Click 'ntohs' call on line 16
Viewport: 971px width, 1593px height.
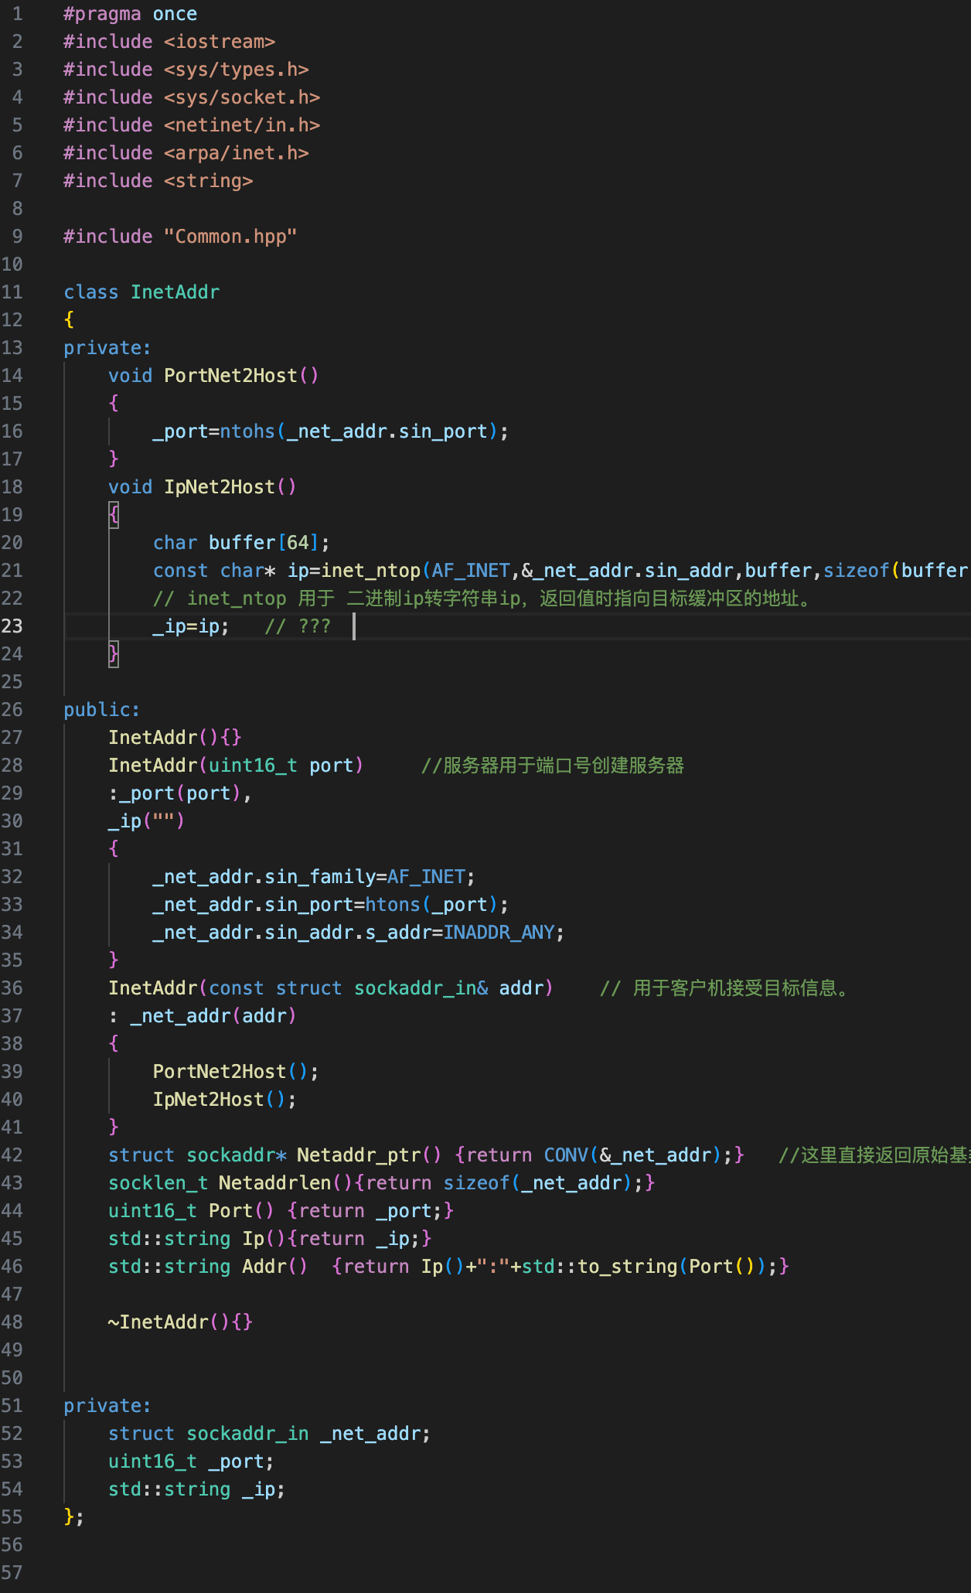pos(247,432)
